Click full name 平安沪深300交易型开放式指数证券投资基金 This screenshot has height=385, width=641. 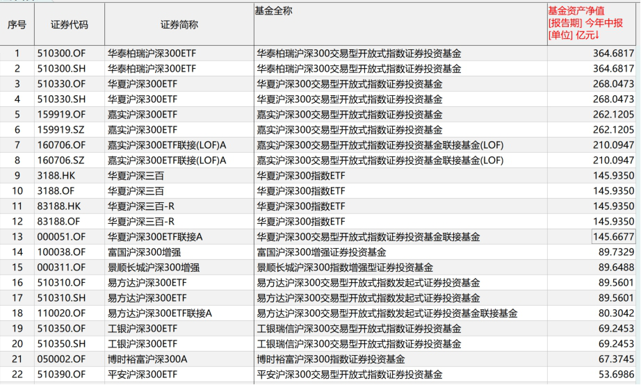[350, 375]
